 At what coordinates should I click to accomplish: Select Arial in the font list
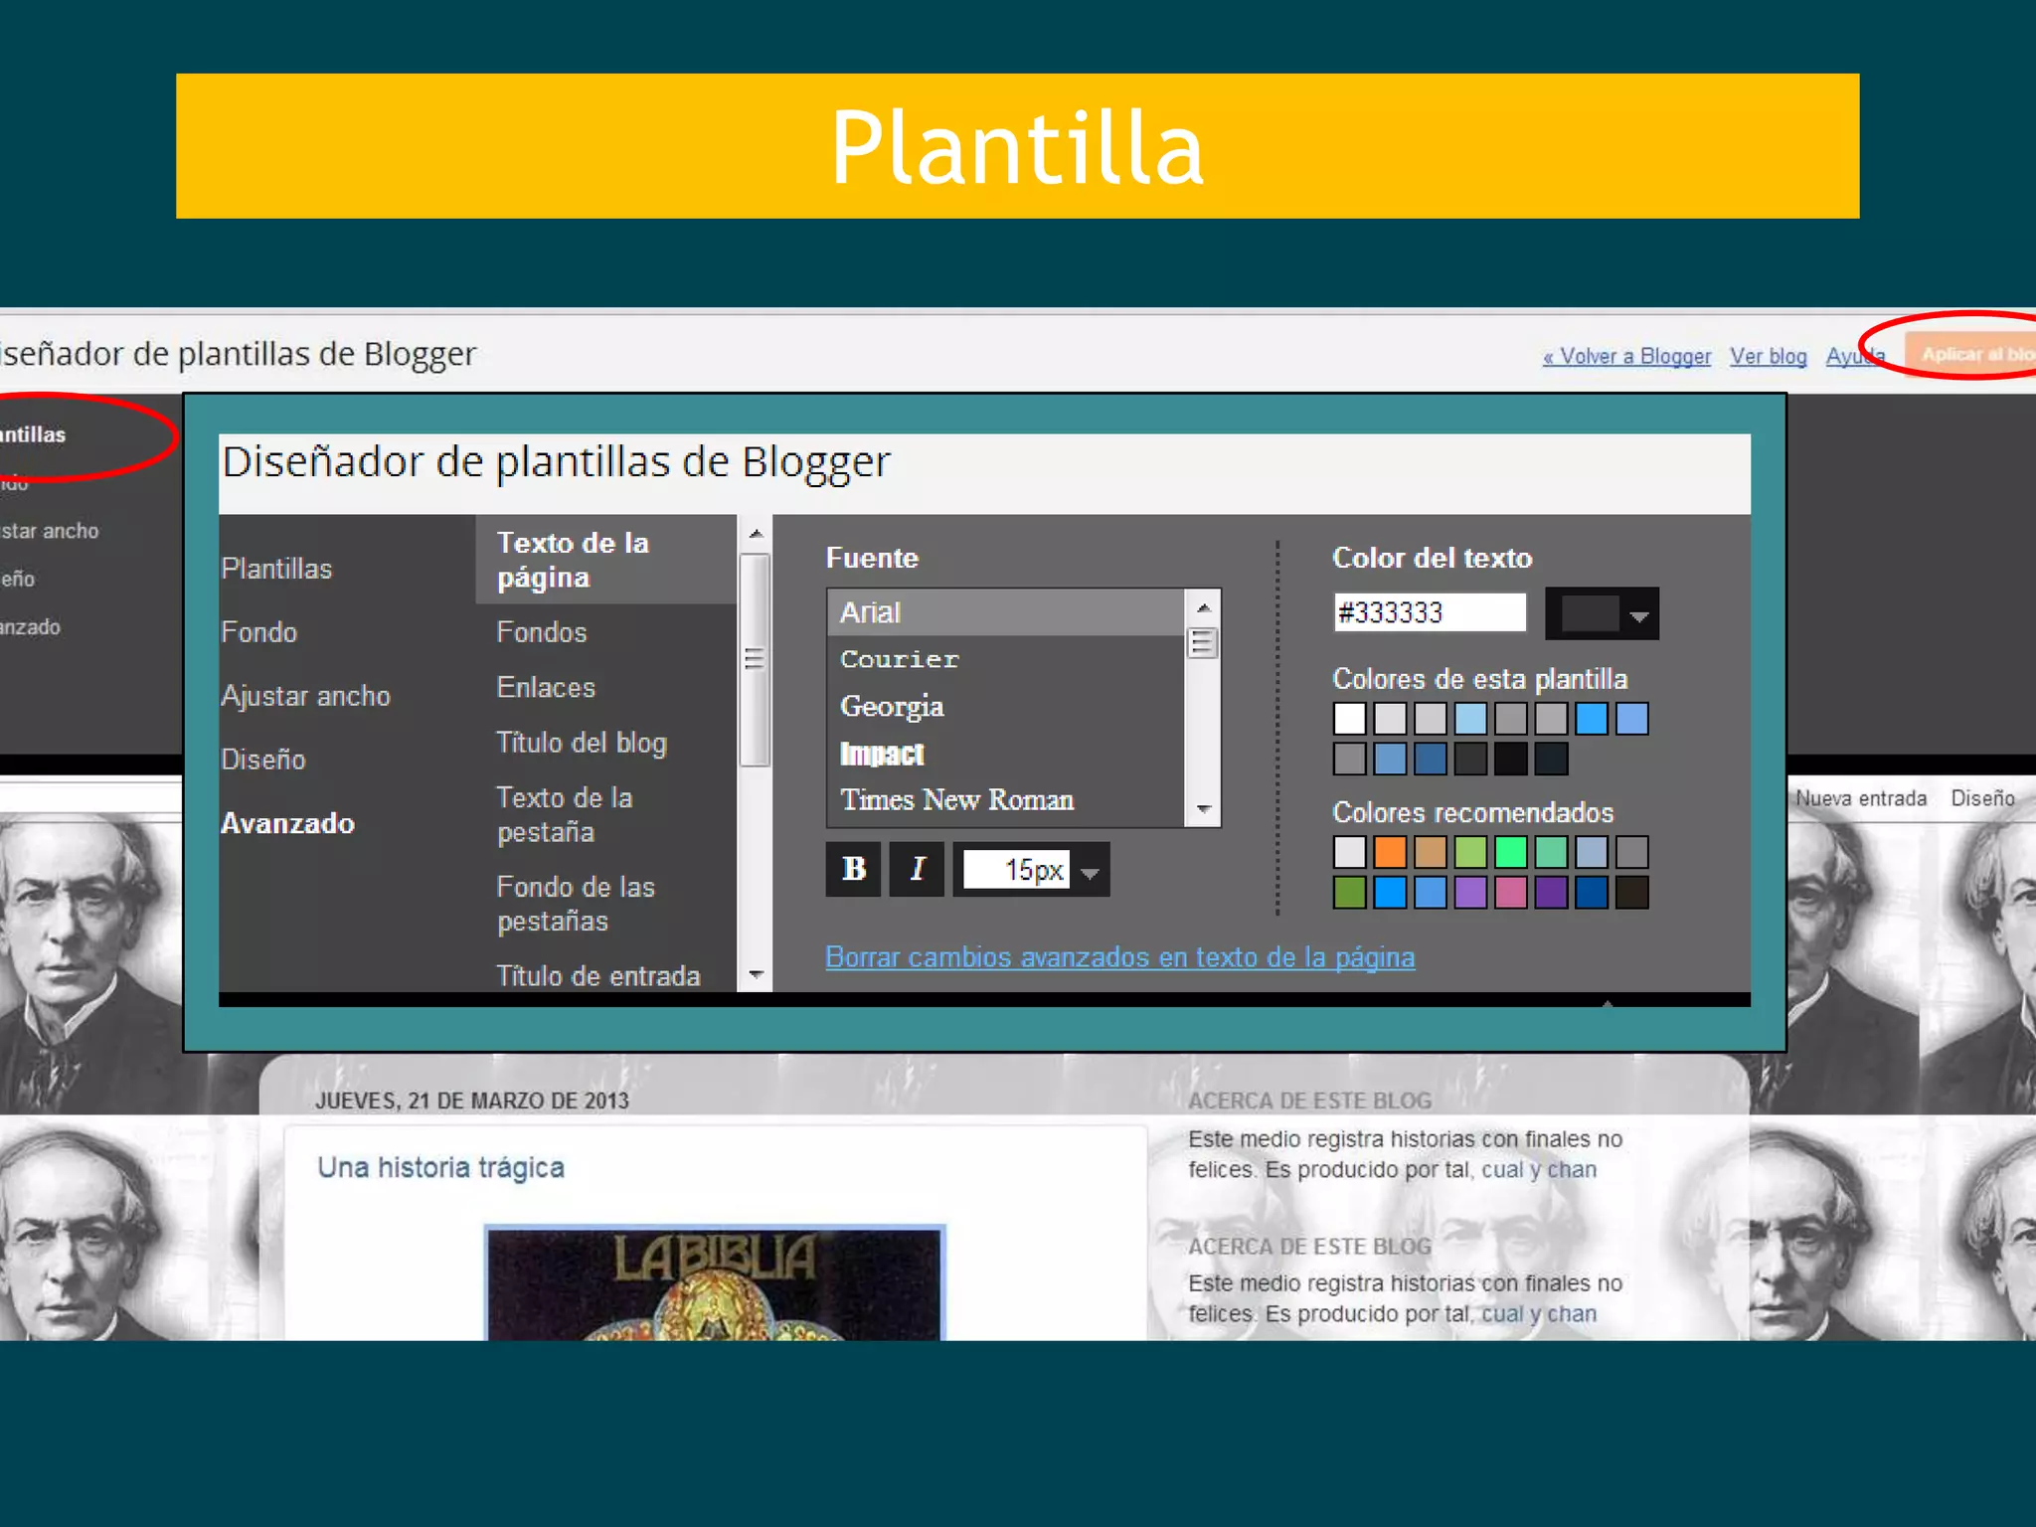click(x=1005, y=612)
